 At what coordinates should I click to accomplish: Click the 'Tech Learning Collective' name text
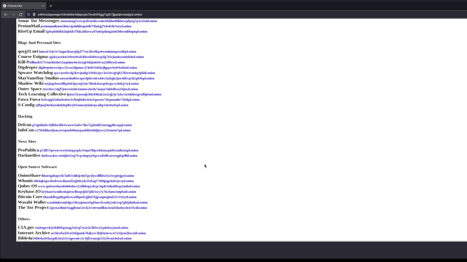click(x=42, y=94)
